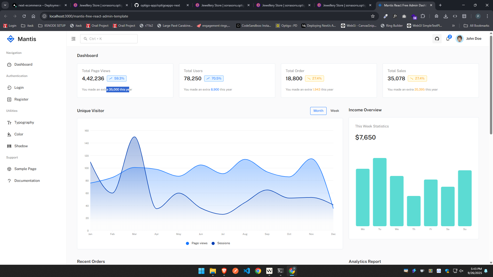The image size is (493, 277).
Task: Click the sidebar collapse hamburger icon
Action: [x=73, y=39]
